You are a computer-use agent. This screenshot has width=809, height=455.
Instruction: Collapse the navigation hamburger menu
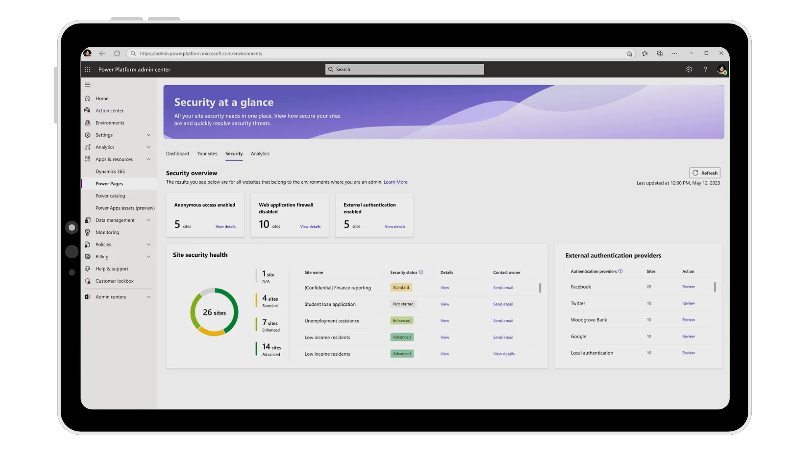tap(88, 85)
